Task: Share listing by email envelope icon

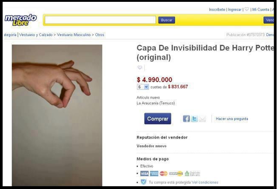Action: [202, 119]
